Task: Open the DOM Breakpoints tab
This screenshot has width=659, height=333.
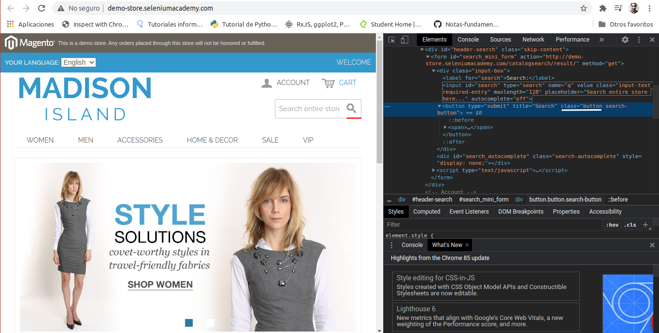Action: click(521, 212)
